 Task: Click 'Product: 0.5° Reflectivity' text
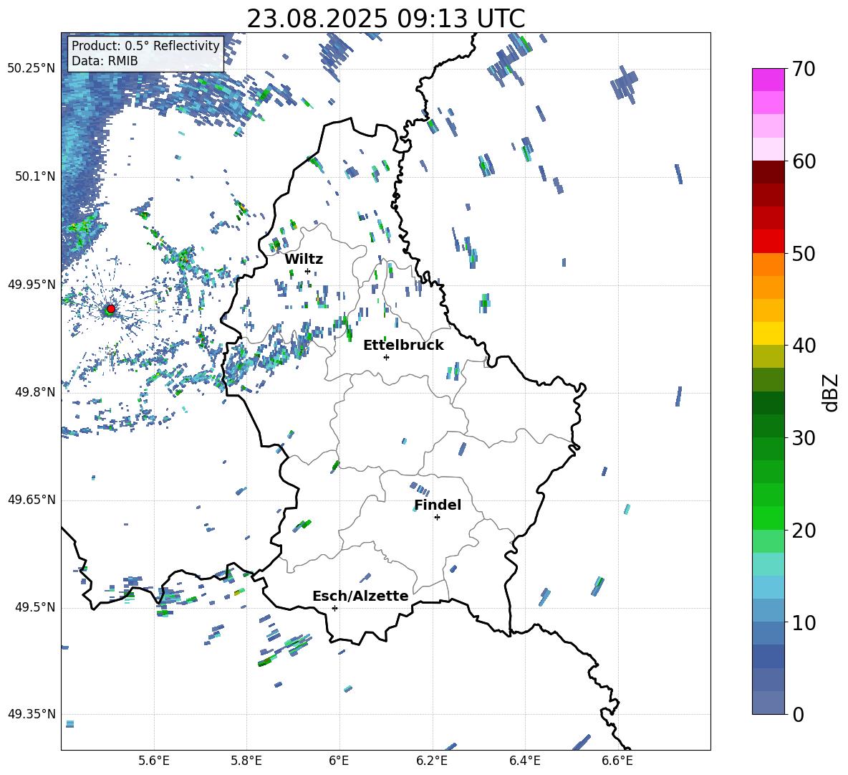145,45
